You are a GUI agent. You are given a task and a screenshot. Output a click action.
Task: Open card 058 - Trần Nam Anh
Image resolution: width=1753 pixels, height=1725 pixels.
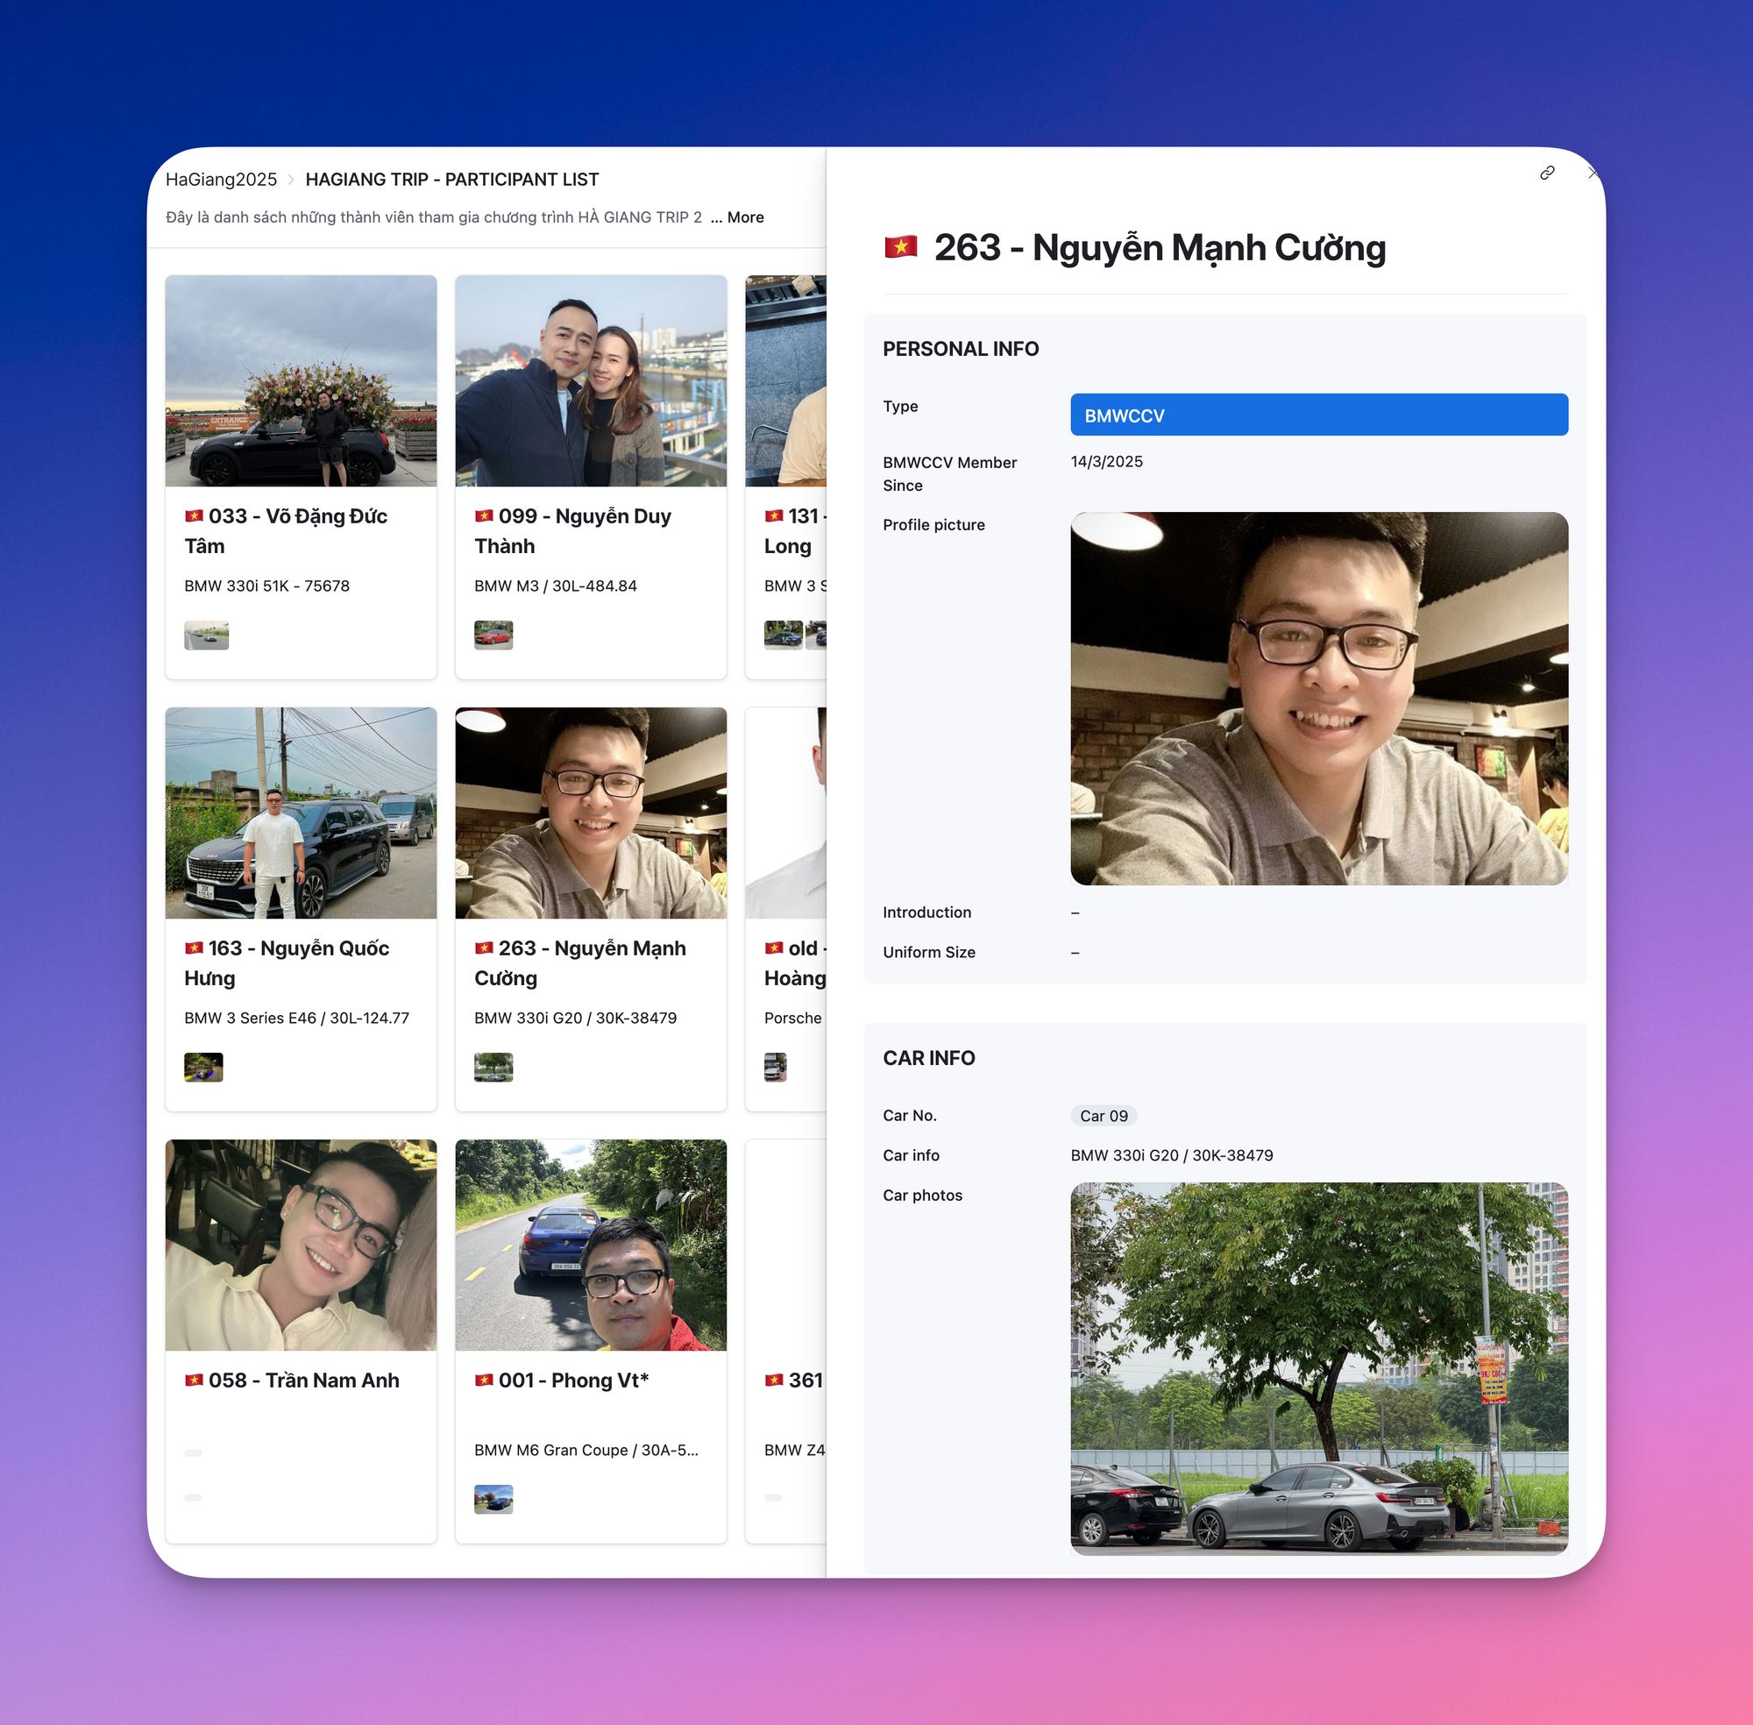coord(301,1341)
